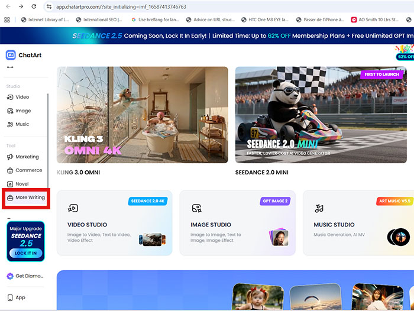Screen dimensions: 414x311
Task: Click the Music Studio notes icon
Action: 319,208
